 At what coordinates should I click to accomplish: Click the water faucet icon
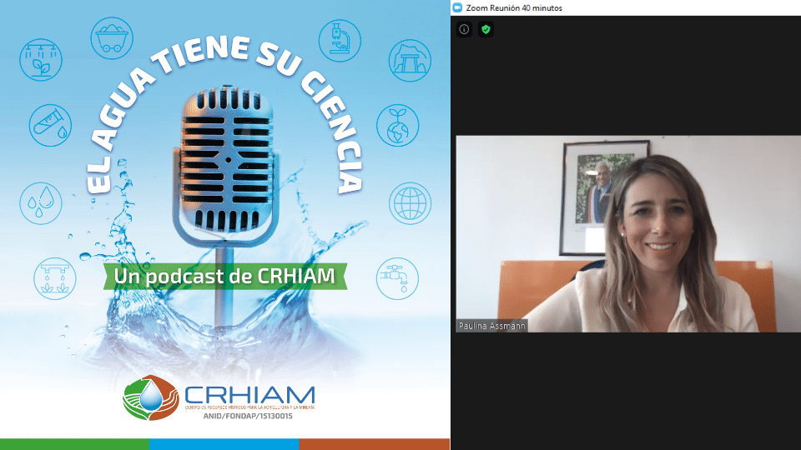(397, 278)
